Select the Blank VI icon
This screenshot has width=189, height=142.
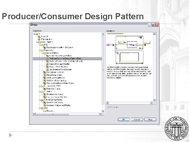[39, 37]
